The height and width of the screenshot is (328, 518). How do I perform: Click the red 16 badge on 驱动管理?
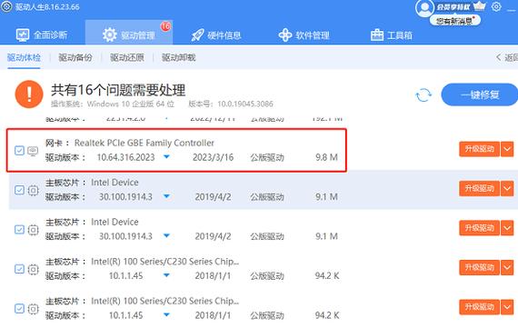click(x=165, y=26)
